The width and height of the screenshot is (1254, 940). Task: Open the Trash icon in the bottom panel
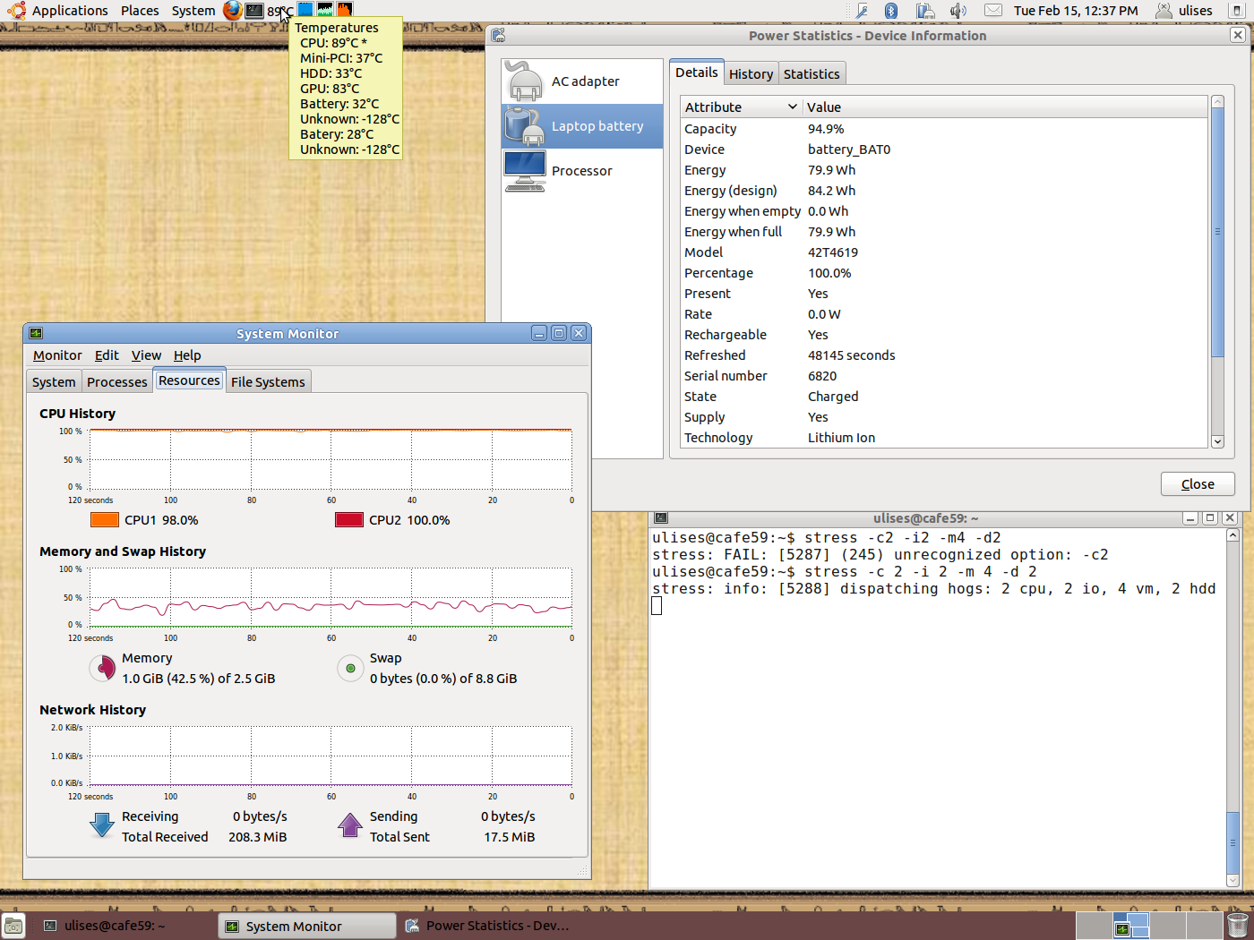tap(1237, 925)
